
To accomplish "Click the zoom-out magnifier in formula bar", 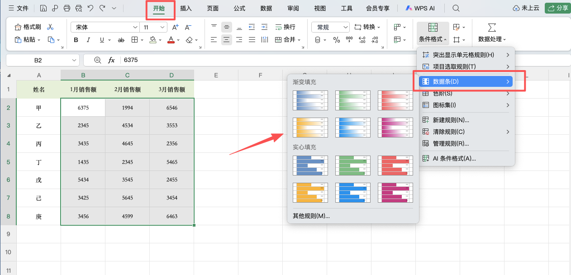I will [x=97, y=60].
